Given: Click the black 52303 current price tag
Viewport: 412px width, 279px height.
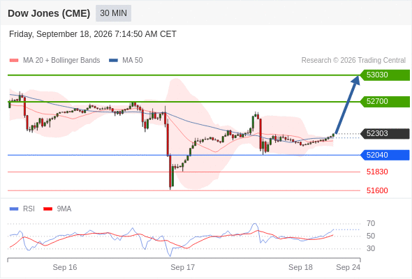Looking at the screenshot, I should (385, 134).
